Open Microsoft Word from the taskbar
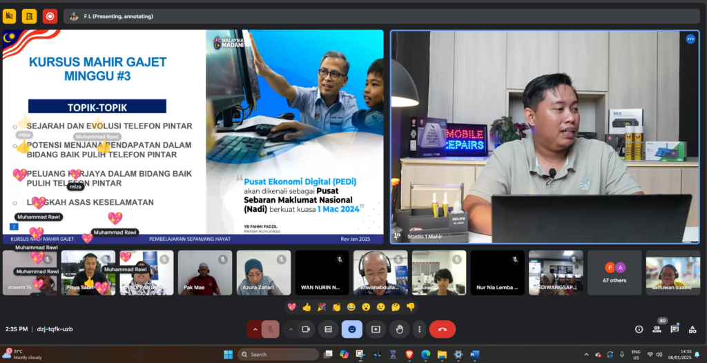 474,355
